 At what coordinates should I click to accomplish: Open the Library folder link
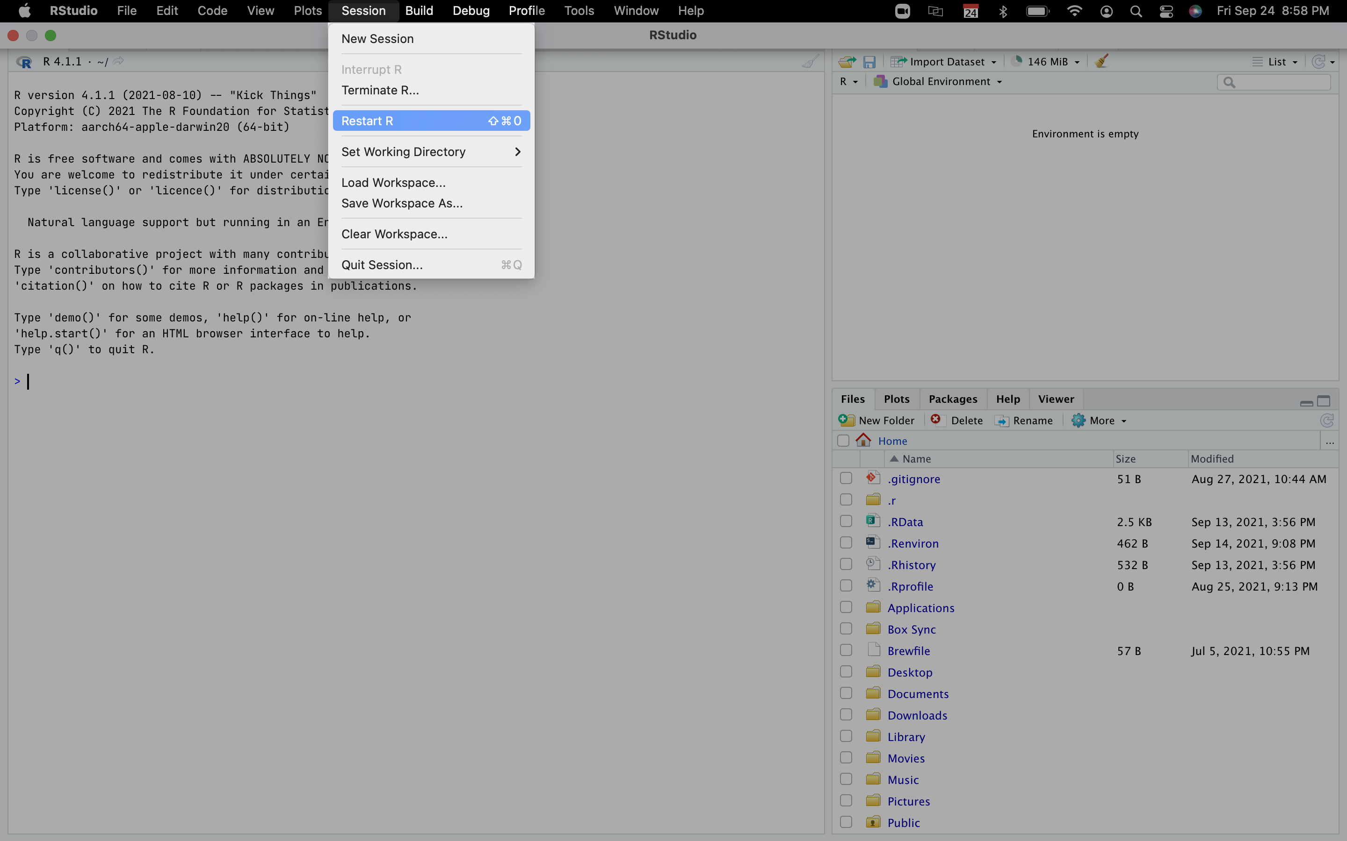pos(905,736)
